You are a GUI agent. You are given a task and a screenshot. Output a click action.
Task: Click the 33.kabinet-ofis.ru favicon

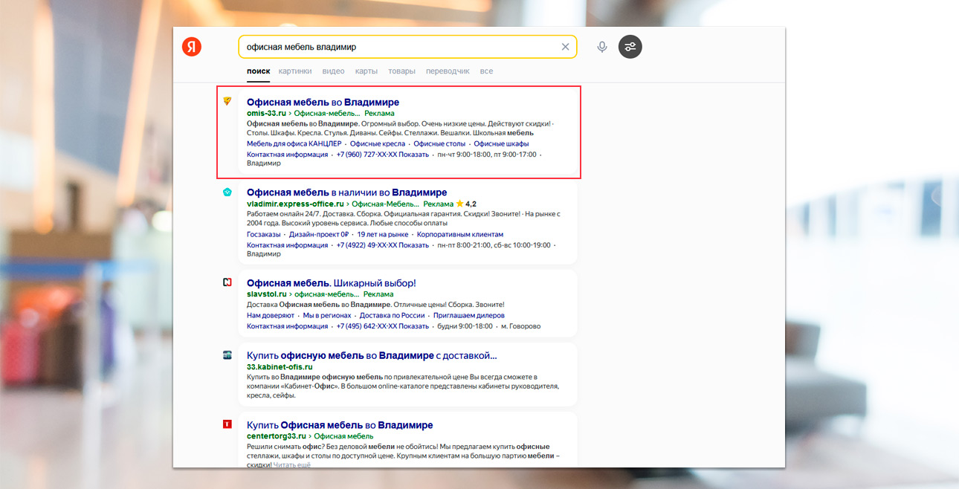pos(227,355)
